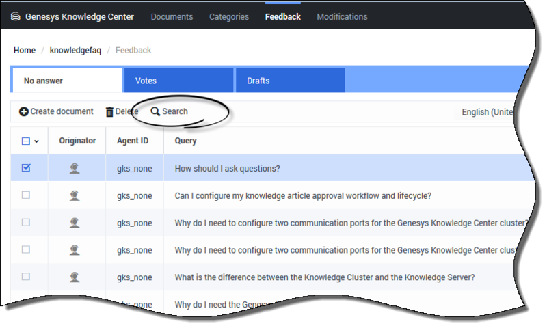Click originator icon for approval workflow query row
Viewport: 547px width, 328px height.
point(75,195)
